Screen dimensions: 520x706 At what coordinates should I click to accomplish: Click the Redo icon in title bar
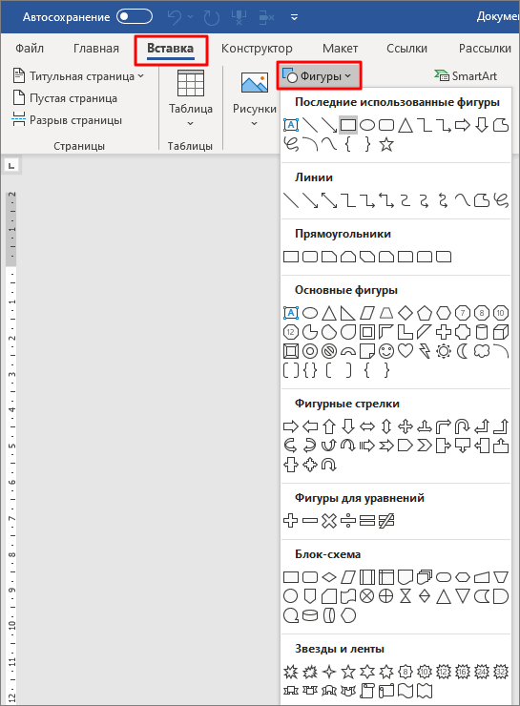(211, 17)
